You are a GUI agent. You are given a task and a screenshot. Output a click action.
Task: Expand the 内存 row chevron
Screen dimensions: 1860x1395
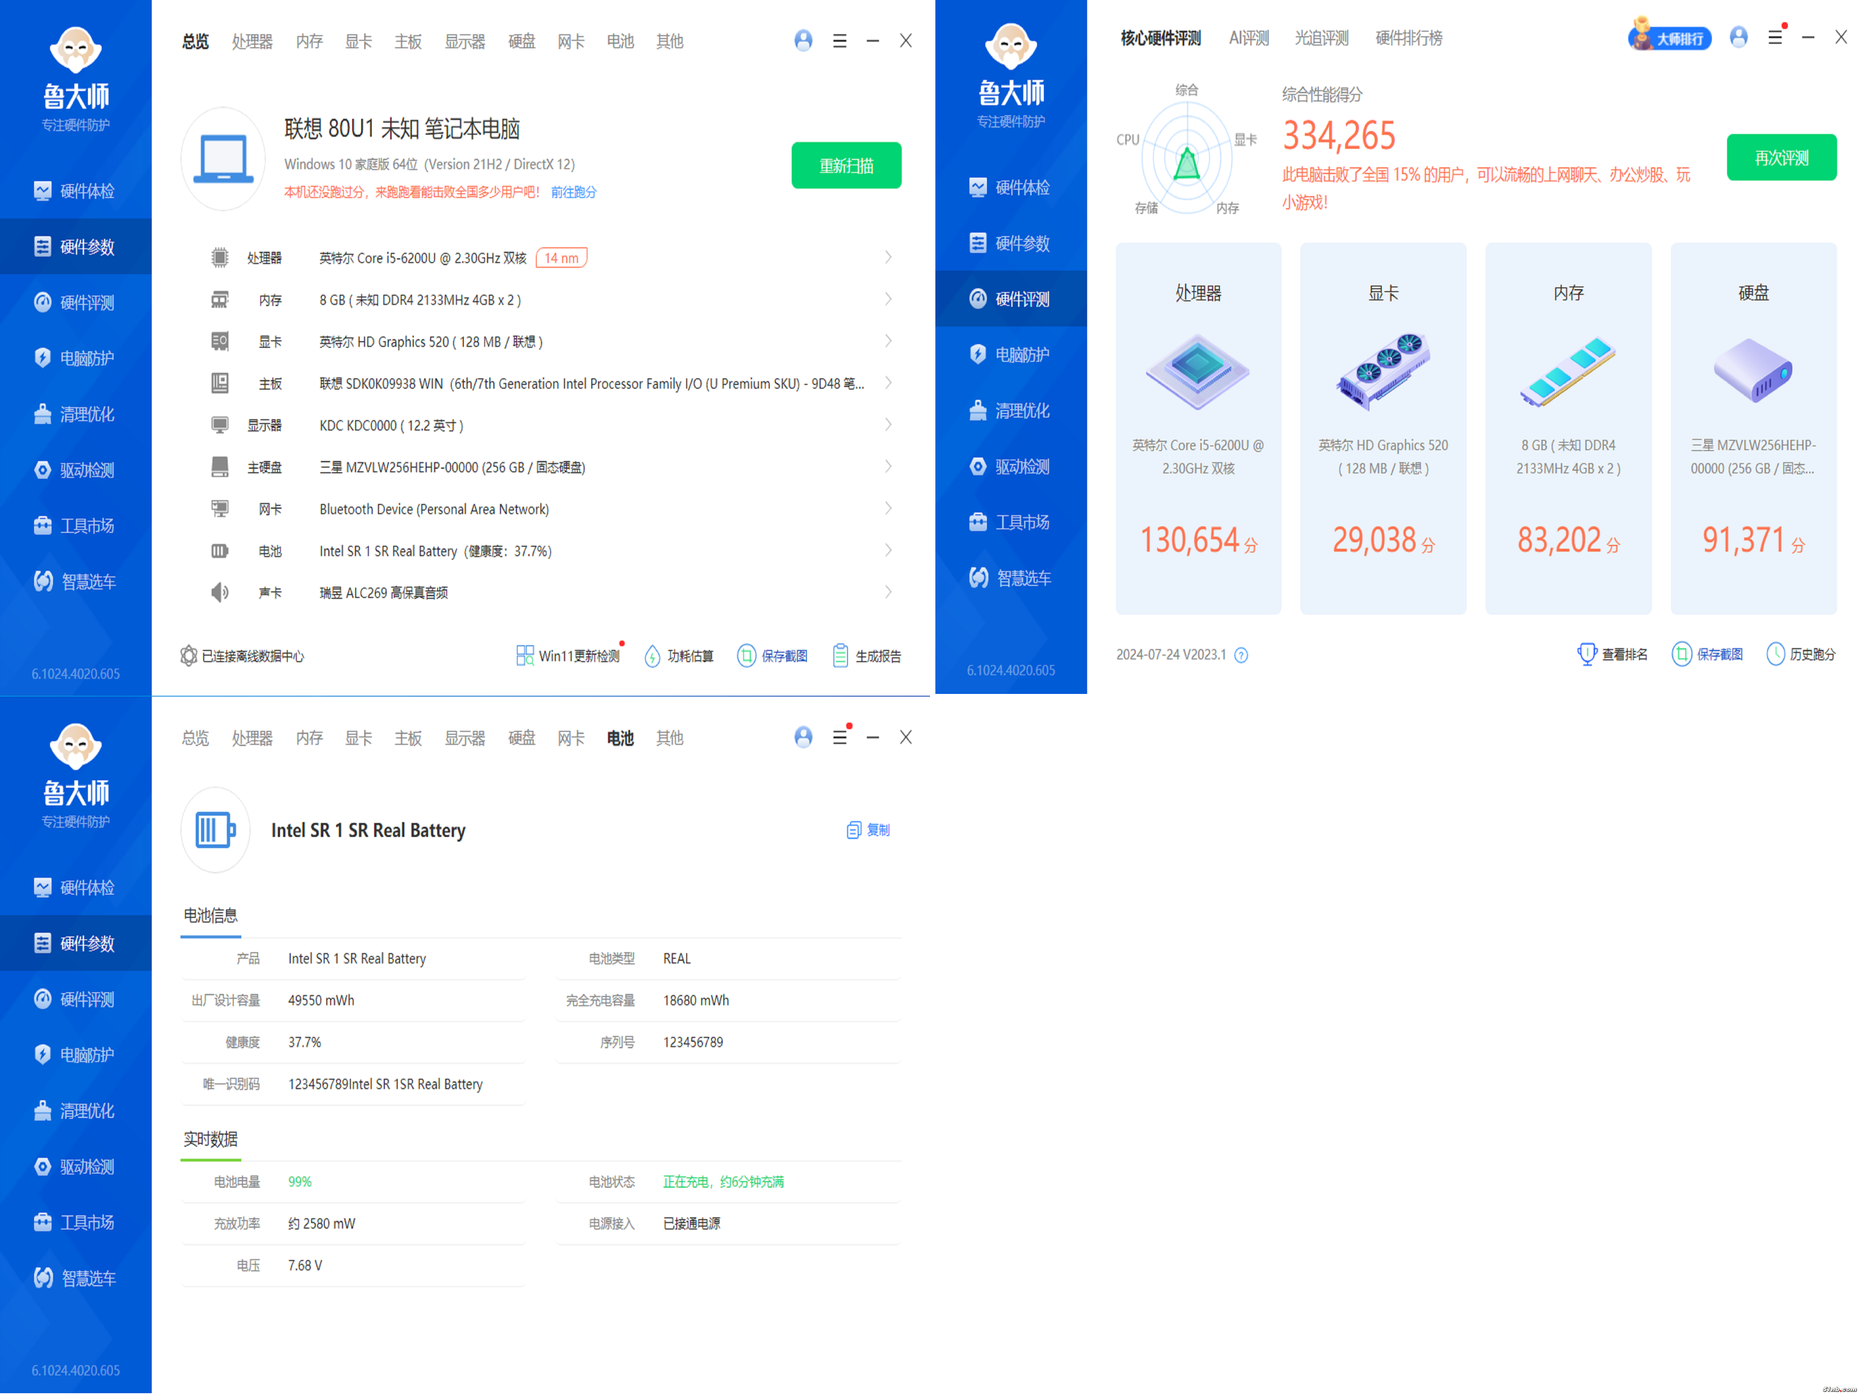(x=888, y=300)
